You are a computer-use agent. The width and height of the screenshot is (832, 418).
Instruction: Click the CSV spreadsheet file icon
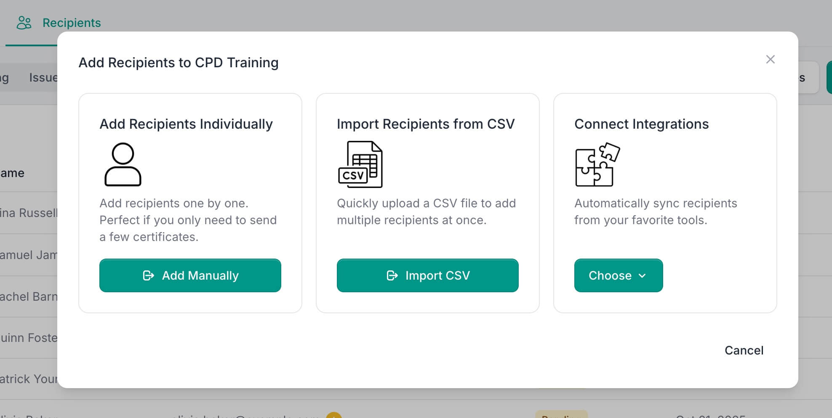click(x=360, y=164)
